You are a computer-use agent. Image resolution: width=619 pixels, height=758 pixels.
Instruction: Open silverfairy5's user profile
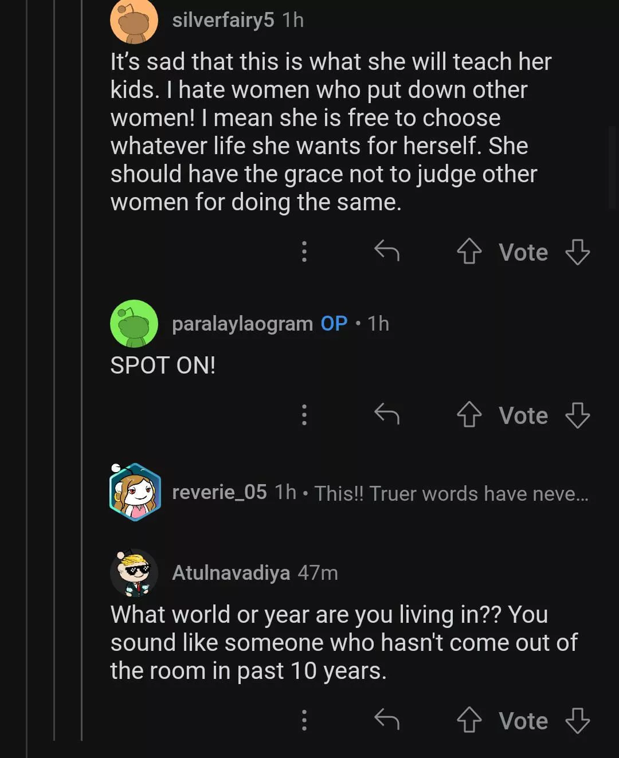(223, 20)
